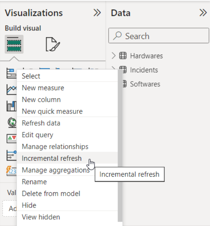Image resolution: width=210 pixels, height=226 pixels.
Task: Click Hide in the context menu
Action: click(x=67, y=205)
